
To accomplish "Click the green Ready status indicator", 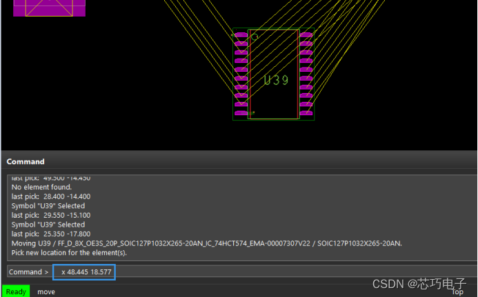I will 16,291.
